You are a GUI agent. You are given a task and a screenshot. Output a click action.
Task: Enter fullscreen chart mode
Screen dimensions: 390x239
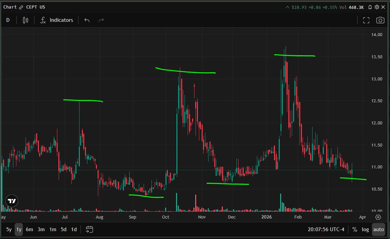[x=366, y=20]
